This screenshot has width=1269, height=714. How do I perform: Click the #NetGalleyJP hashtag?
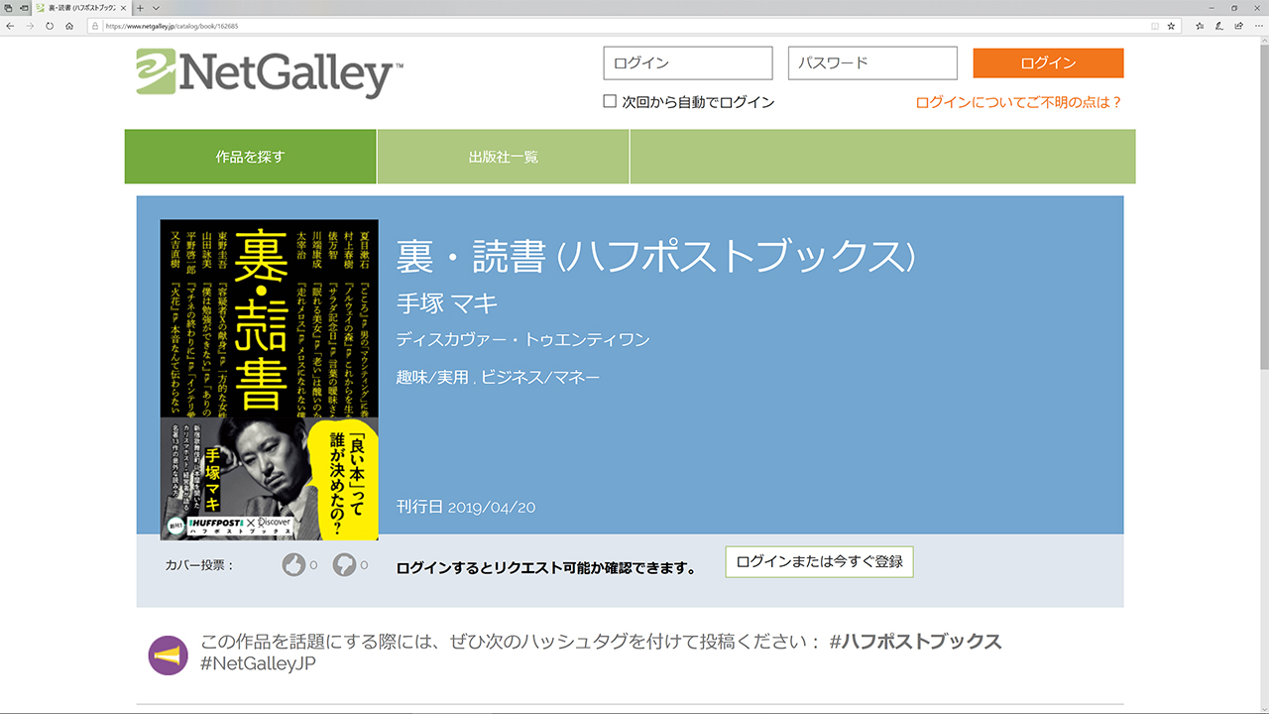pyautogui.click(x=258, y=664)
